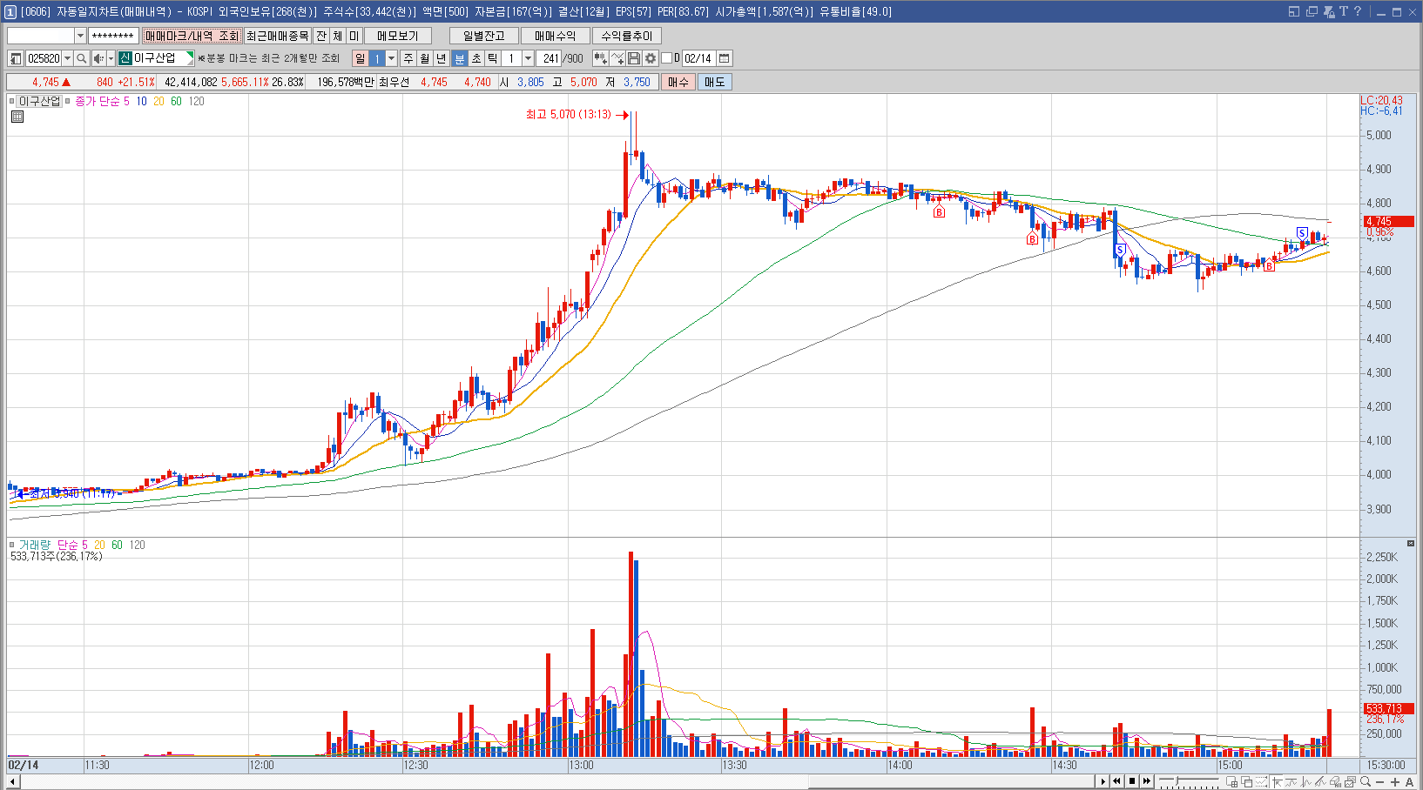Toggle the D checkbox near date

point(666,58)
